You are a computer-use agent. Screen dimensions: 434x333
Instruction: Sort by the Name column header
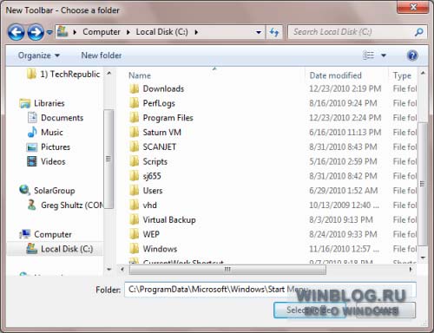140,75
